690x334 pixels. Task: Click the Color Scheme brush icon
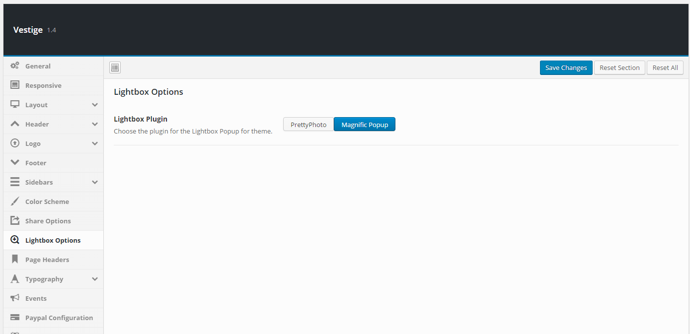[x=15, y=201]
